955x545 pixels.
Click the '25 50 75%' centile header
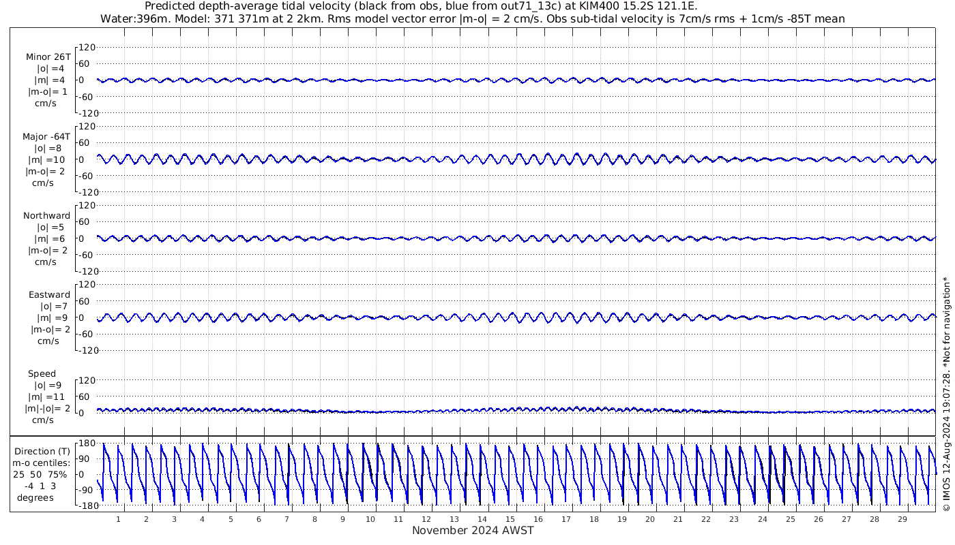[x=42, y=475]
